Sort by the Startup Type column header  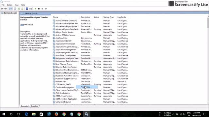pos(108,17)
